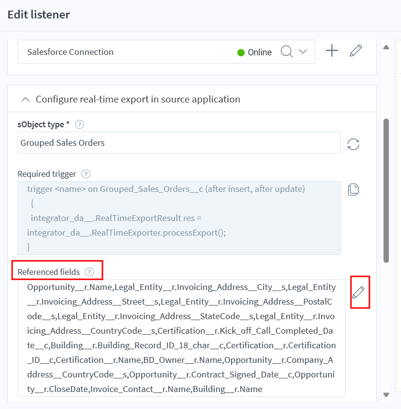Open help tooltip for Referenced fields
Image resolution: width=401 pixels, height=409 pixels.
coord(89,272)
